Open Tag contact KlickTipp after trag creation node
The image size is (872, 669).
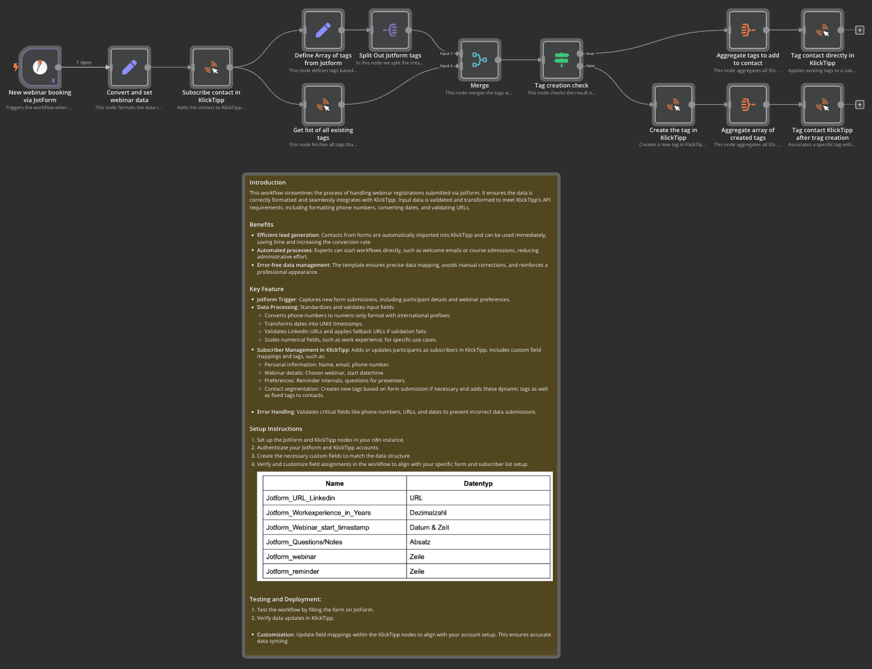[x=822, y=105]
